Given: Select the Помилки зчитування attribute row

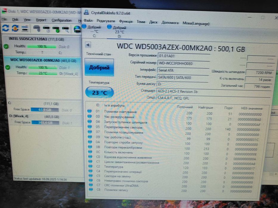Looking at the screenshot, I should click(175, 113).
